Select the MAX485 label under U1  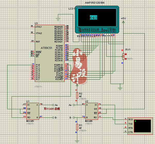click(x=30, y=121)
